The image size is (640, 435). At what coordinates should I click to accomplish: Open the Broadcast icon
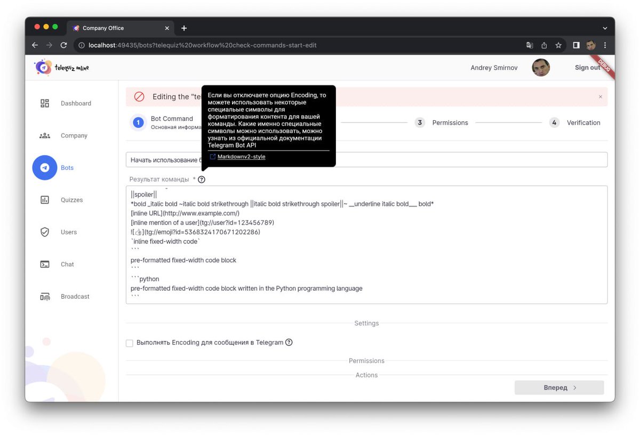coord(45,297)
